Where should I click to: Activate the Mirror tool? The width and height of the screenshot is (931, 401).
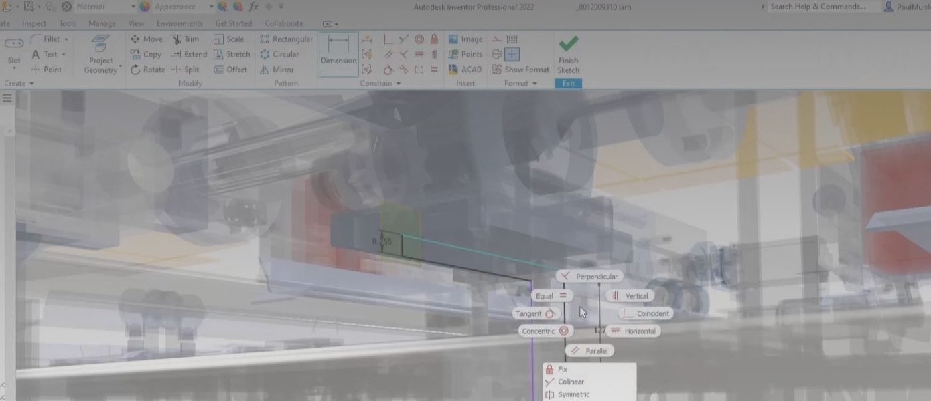click(x=277, y=69)
